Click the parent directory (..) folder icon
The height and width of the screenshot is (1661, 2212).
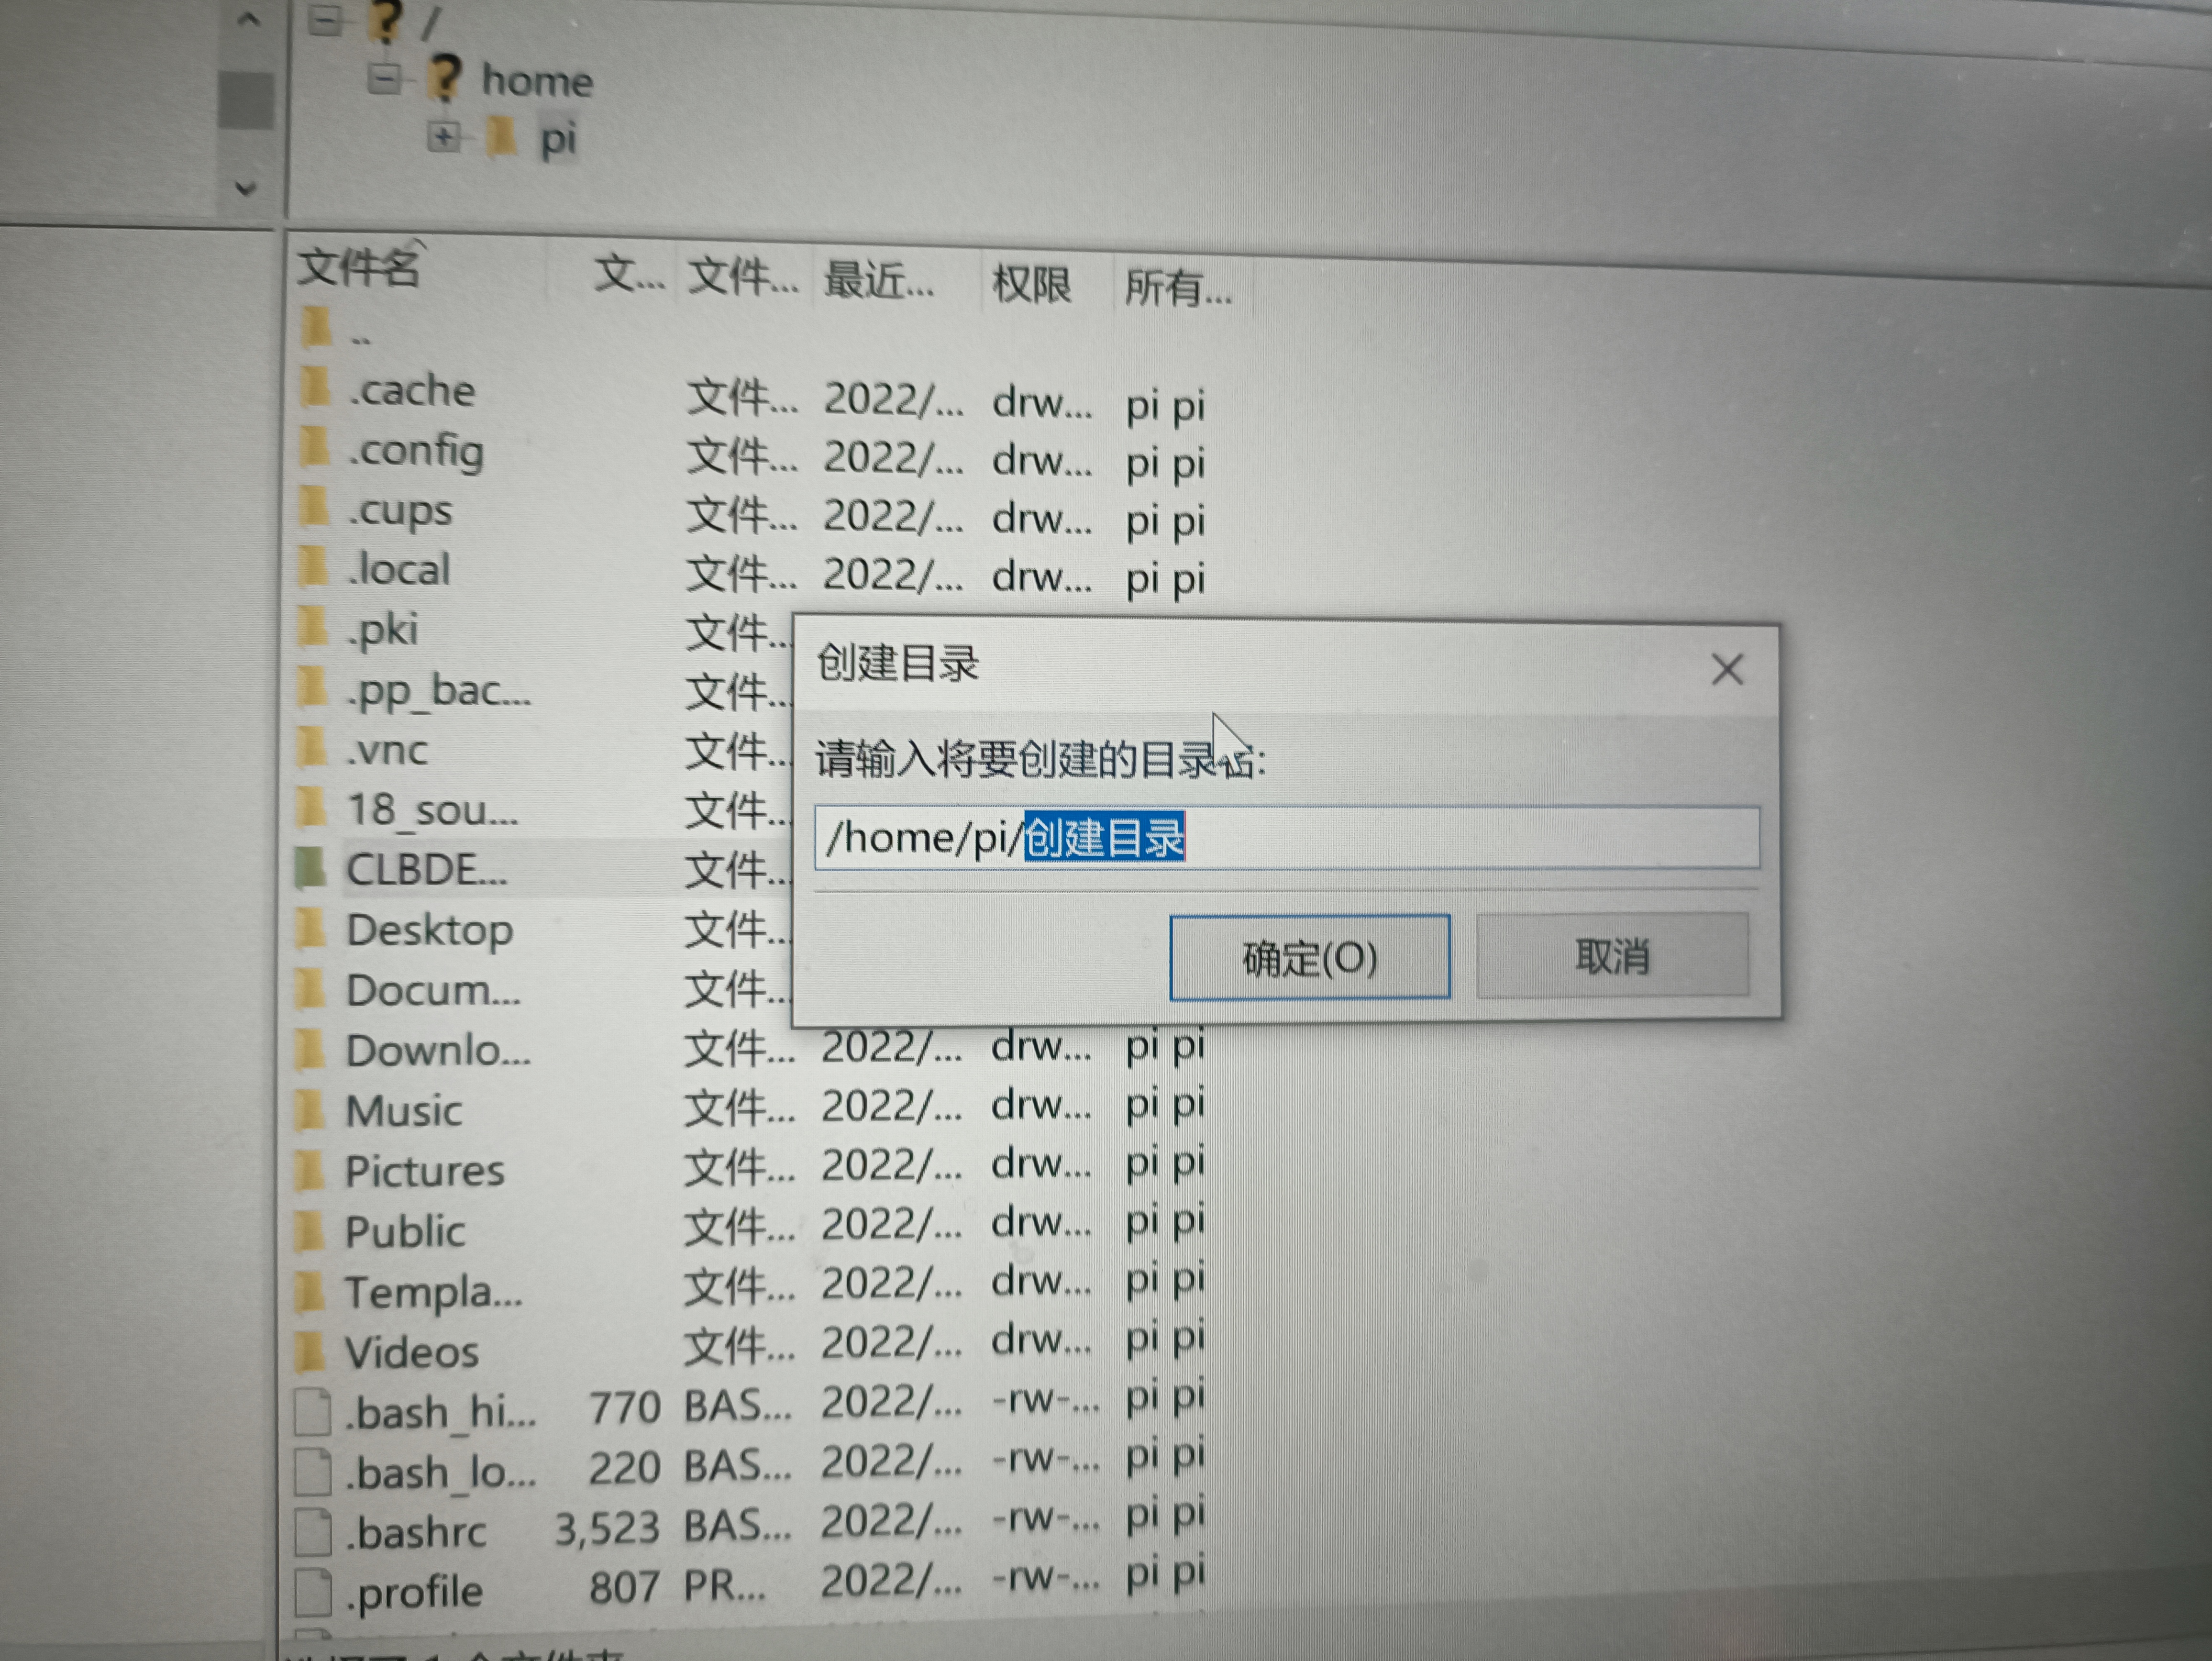[x=316, y=328]
